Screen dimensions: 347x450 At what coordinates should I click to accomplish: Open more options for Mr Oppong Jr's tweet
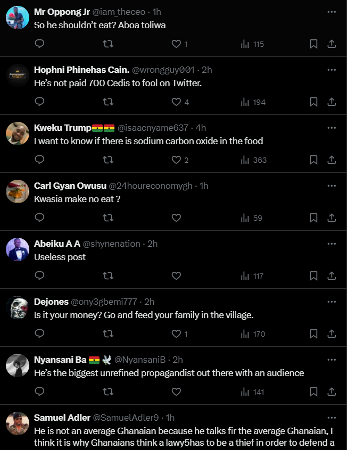tap(332, 11)
